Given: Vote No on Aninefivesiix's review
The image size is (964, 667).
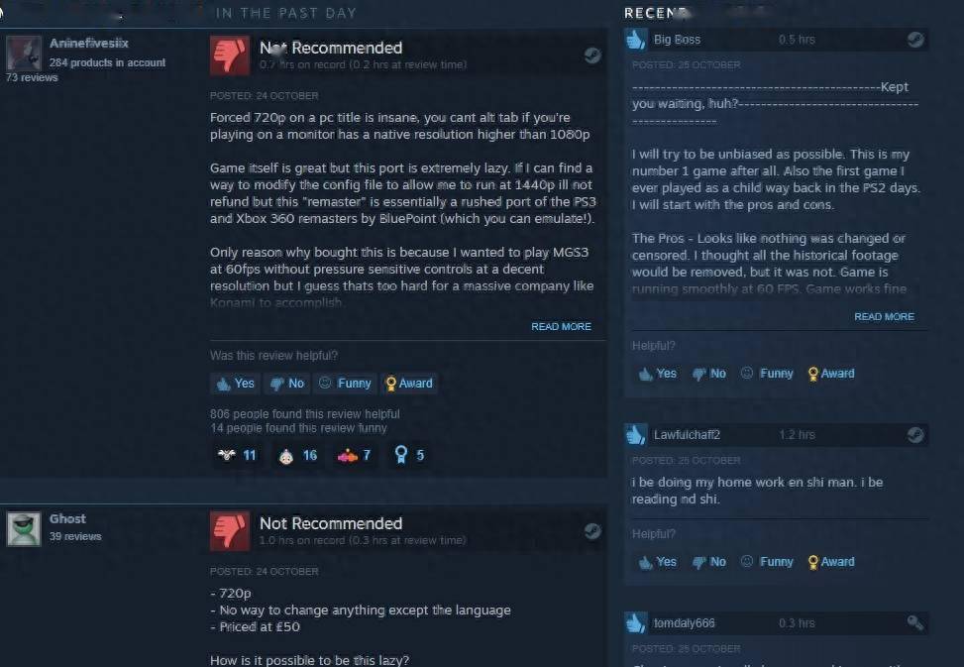Looking at the screenshot, I should pos(286,384).
